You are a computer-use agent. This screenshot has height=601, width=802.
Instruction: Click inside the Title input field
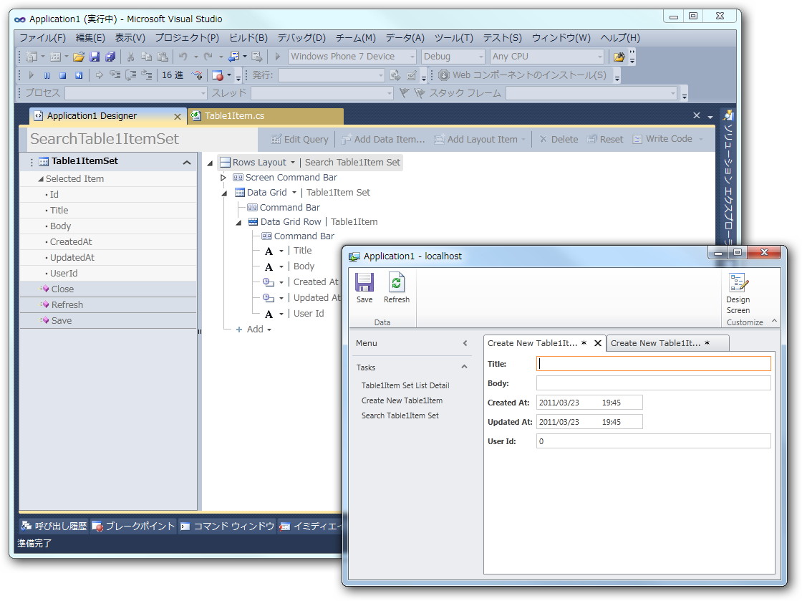pyautogui.click(x=652, y=363)
